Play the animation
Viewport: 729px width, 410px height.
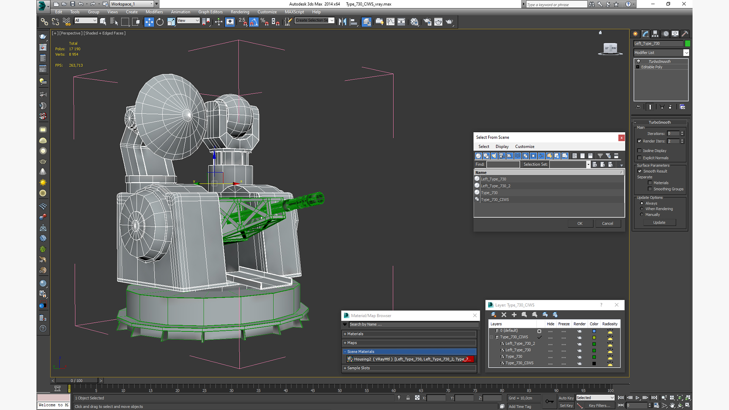coord(637,398)
